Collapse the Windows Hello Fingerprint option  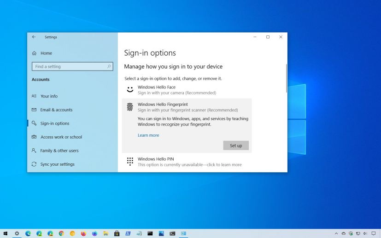coord(187,107)
